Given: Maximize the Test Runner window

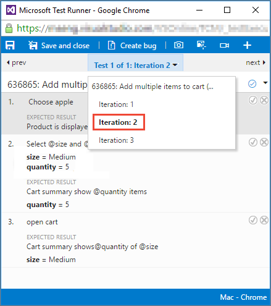Looking at the screenshot, I should (x=227, y=10).
